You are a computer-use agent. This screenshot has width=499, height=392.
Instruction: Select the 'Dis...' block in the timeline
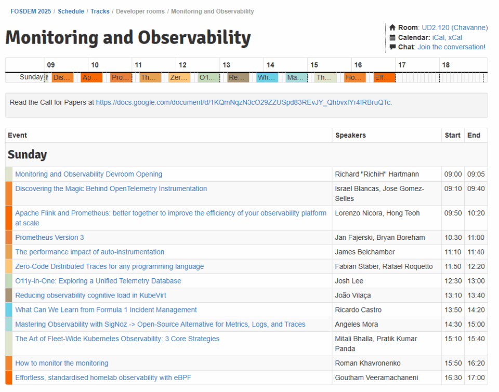click(62, 77)
